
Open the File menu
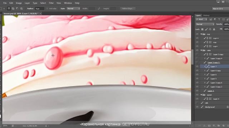point(5,3)
